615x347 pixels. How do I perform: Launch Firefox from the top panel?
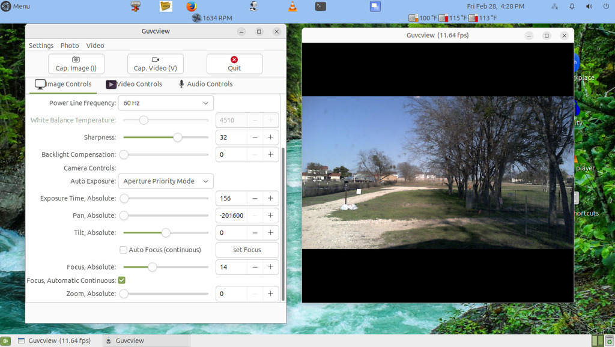pyautogui.click(x=192, y=7)
